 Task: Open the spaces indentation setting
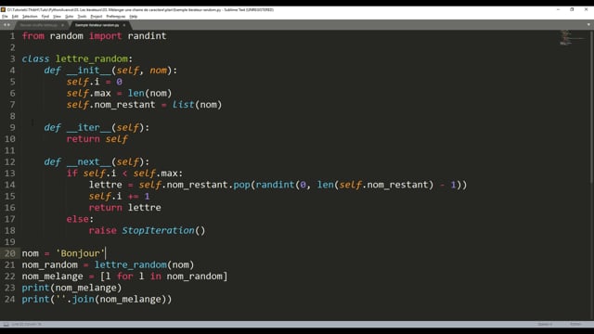(x=545, y=324)
